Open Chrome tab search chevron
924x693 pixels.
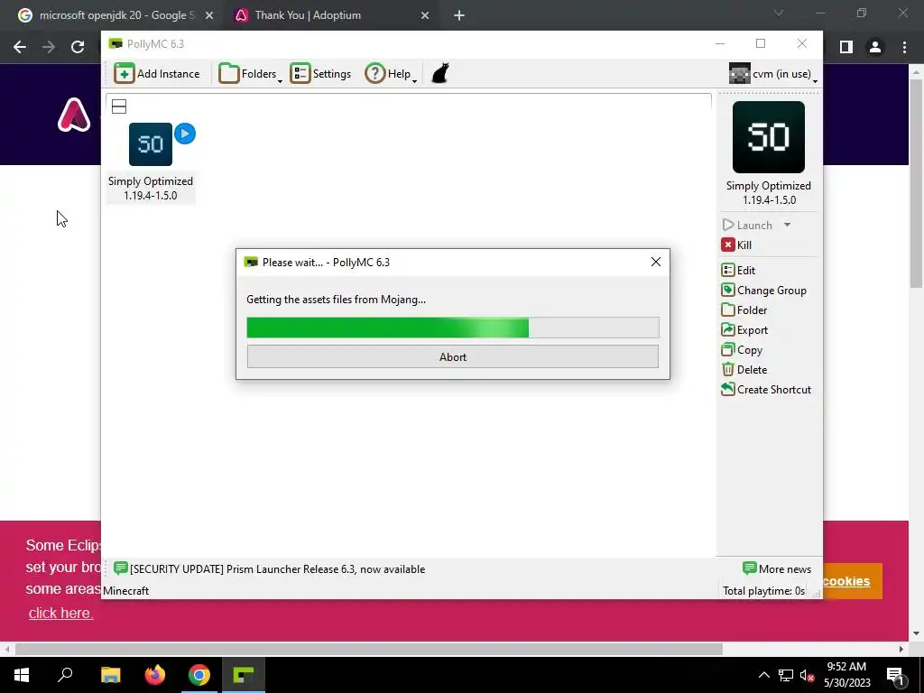click(779, 13)
